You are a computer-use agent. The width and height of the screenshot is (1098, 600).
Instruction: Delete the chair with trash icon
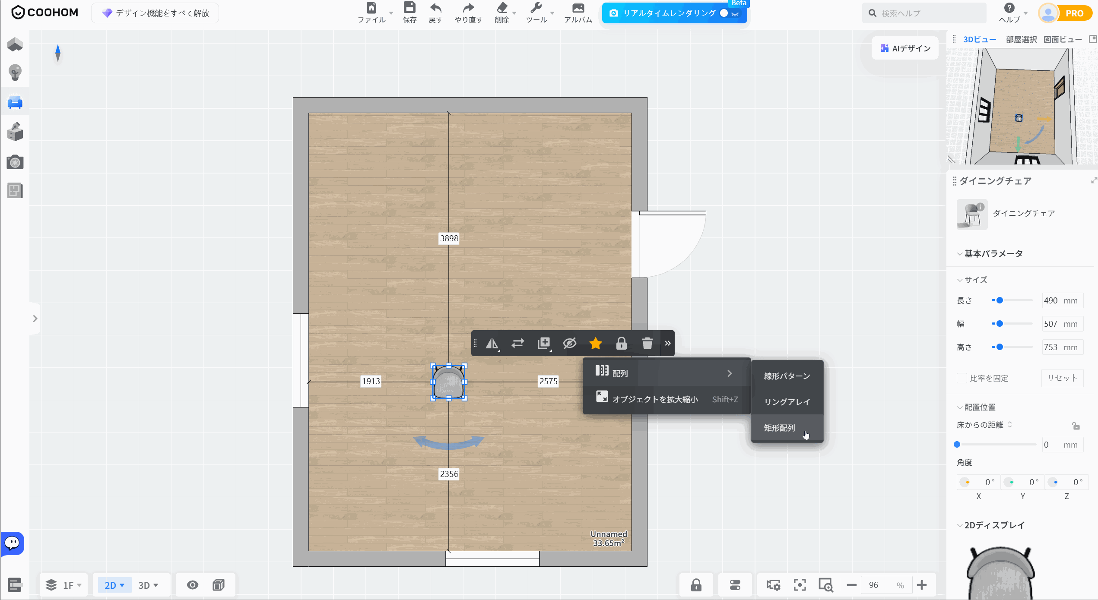647,344
